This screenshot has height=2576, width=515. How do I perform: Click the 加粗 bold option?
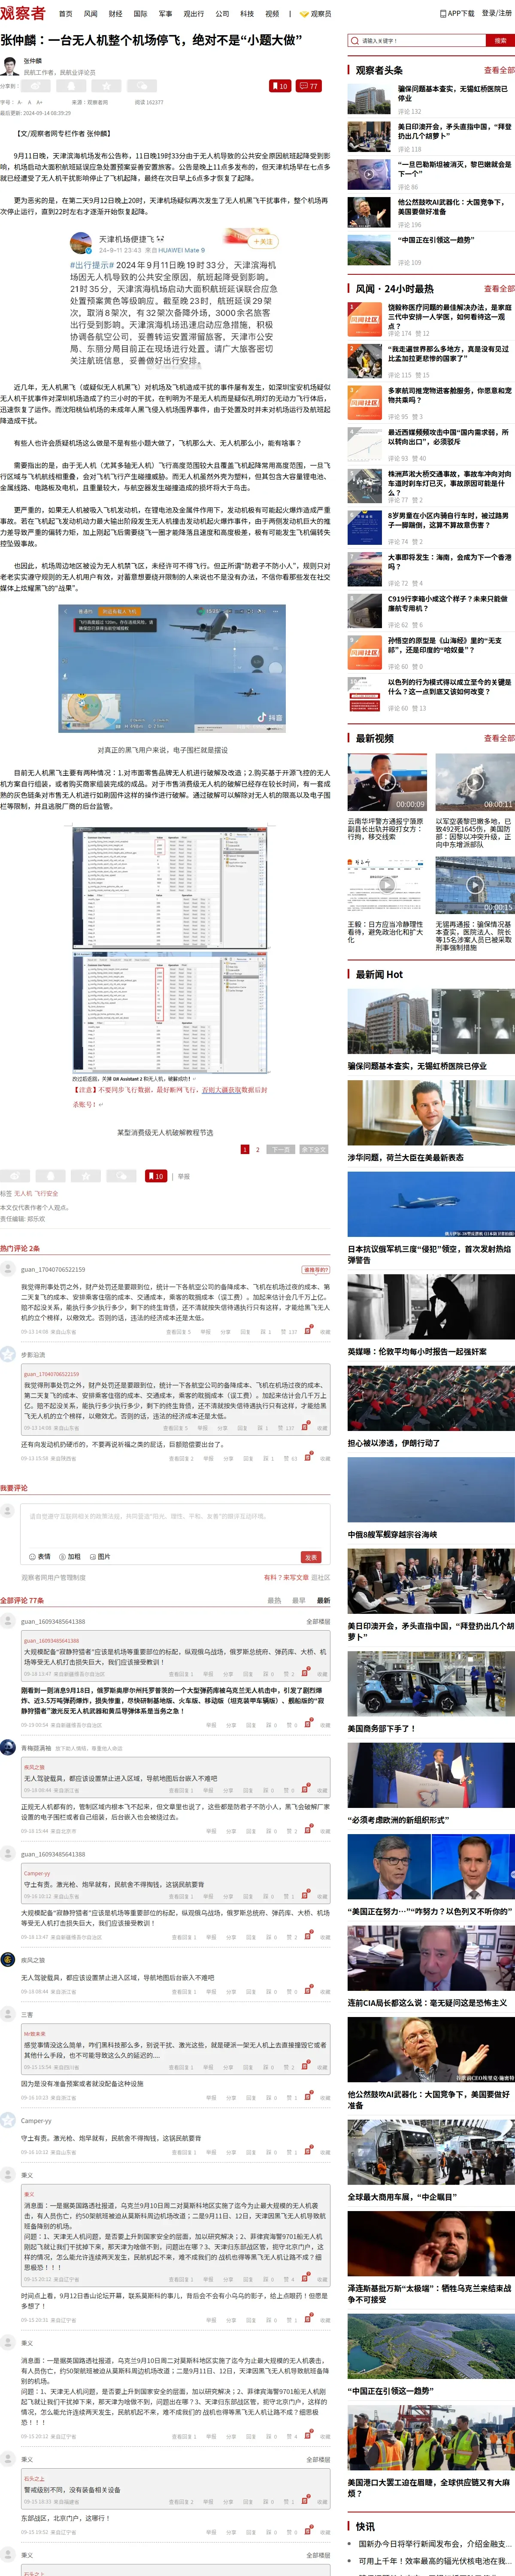70,1557
